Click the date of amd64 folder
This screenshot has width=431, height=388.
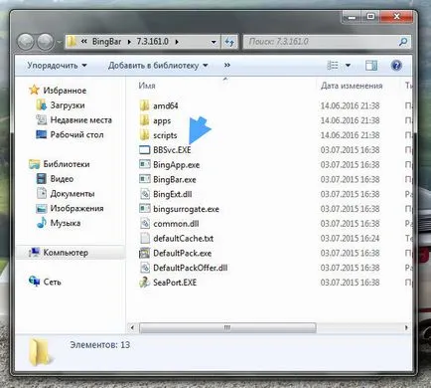350,105
